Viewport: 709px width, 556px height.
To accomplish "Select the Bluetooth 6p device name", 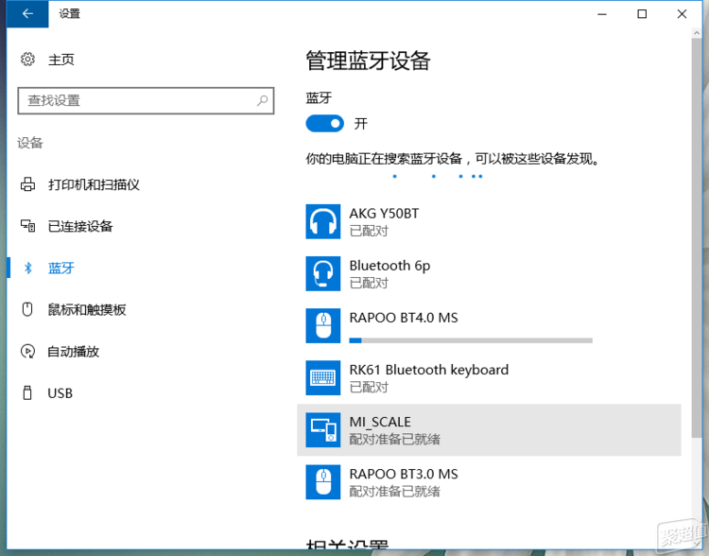I will pos(389,266).
